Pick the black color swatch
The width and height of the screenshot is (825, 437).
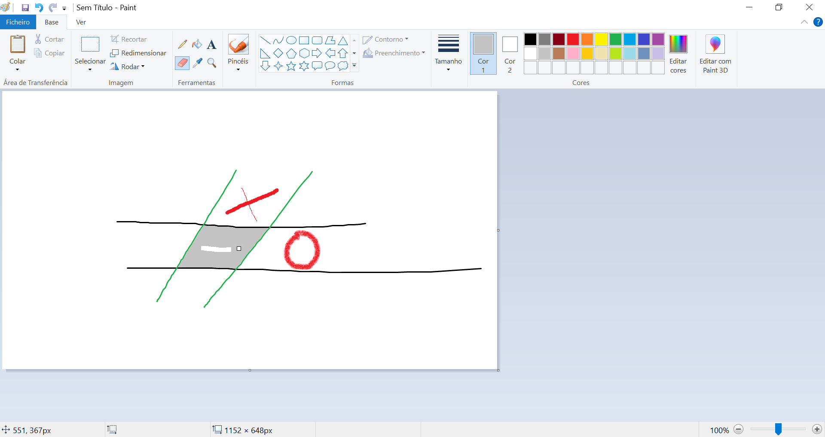pos(530,39)
